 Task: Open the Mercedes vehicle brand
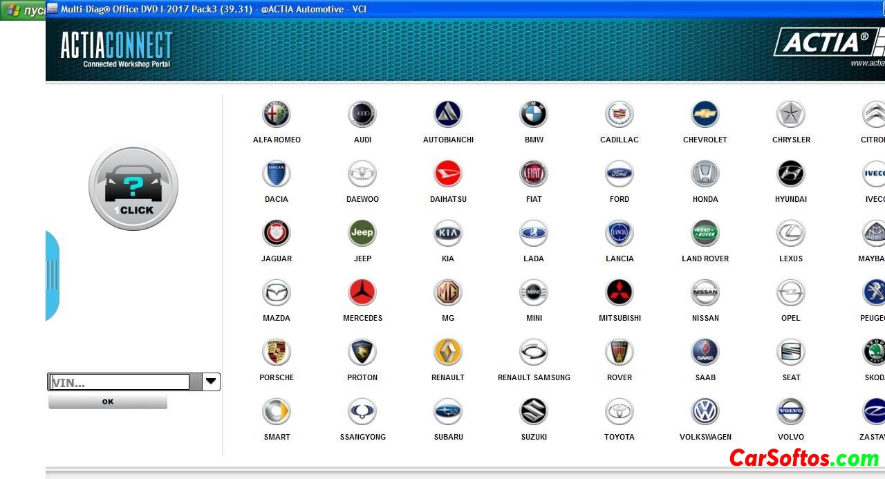pos(362,293)
